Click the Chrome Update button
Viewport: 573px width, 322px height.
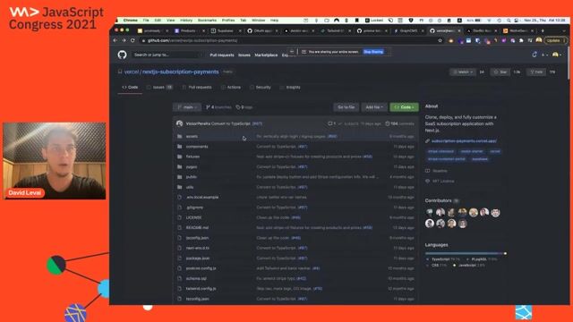pyautogui.click(x=555, y=40)
